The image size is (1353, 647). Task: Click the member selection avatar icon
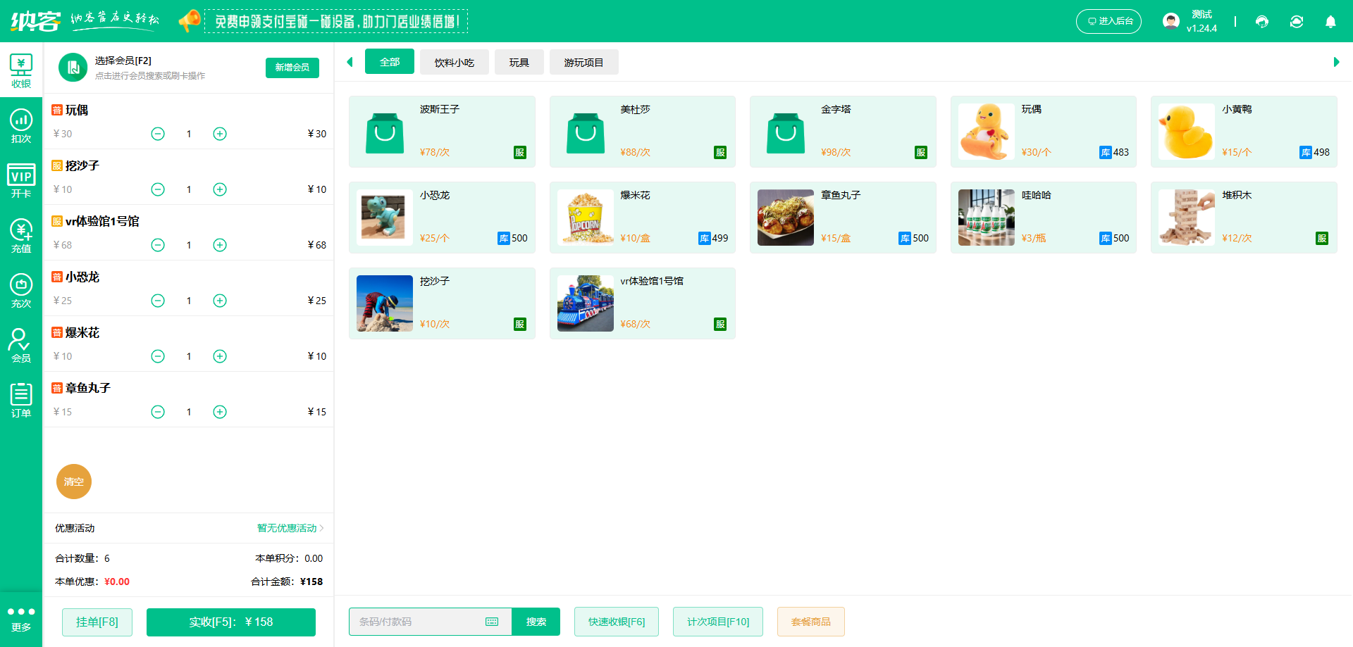[73, 68]
